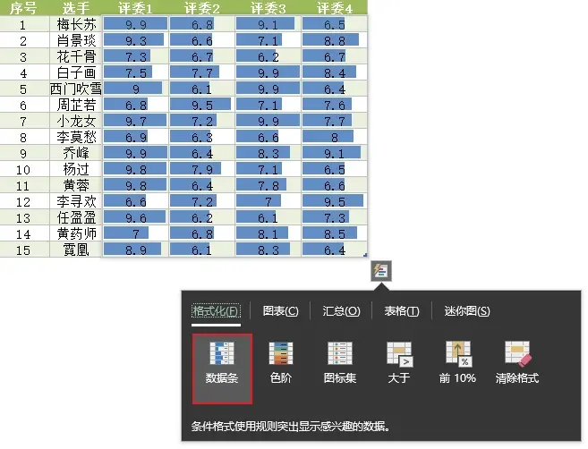Select the cell containing 周芷若
588x449 pixels.
[76, 105]
